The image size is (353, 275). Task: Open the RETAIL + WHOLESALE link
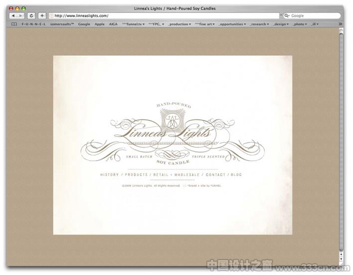point(176,175)
